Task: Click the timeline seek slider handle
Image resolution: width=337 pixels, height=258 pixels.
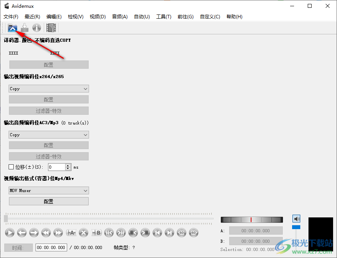Action: 6,219
